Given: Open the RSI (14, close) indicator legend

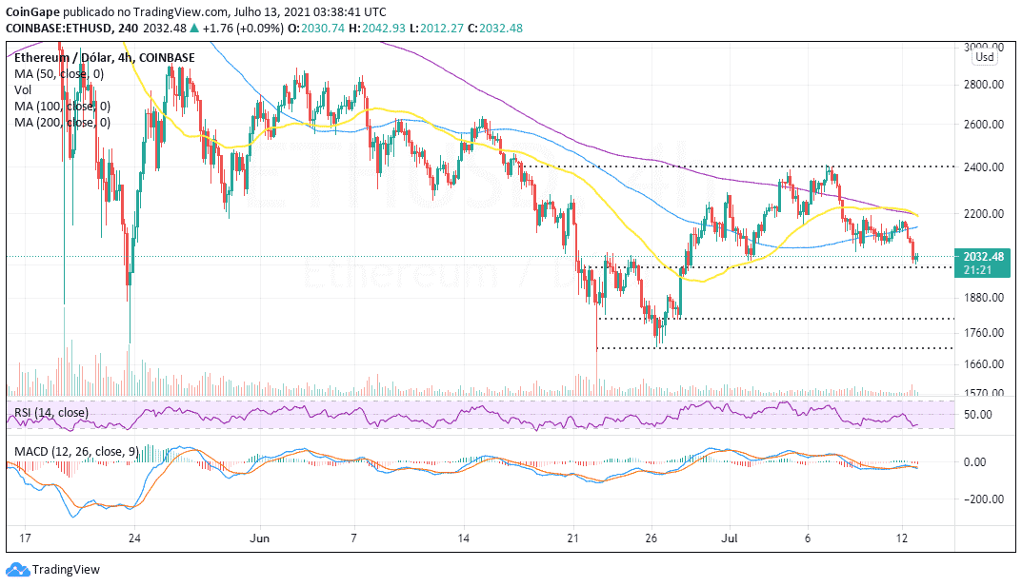Looking at the screenshot, I should point(50,413).
